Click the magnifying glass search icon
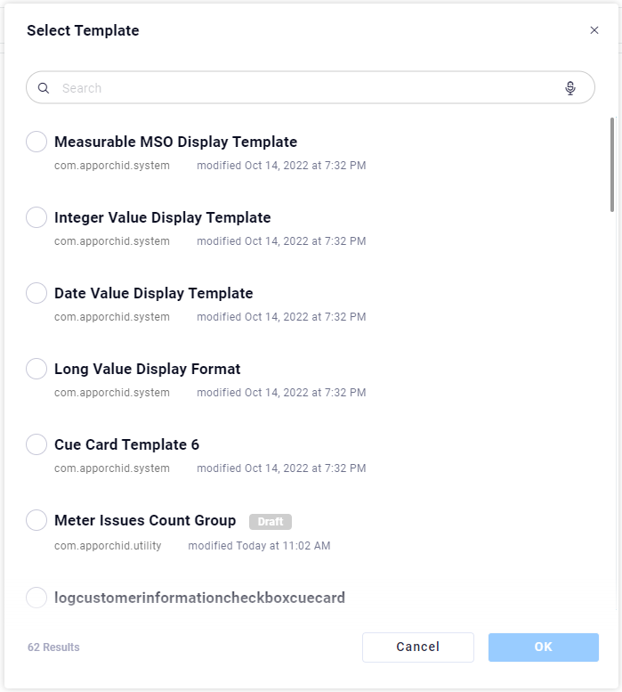Viewport: 622px width, 692px height. click(44, 88)
